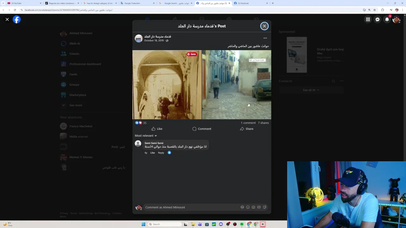Open the account profile menu
Screen dimensions: 406x228
(x=396, y=19)
